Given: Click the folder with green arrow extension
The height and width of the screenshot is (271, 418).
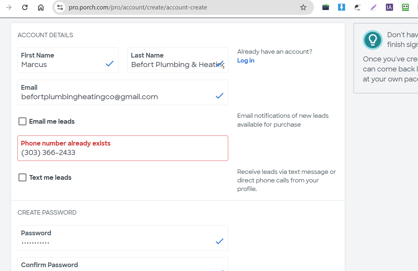Looking at the screenshot, I should click(325, 7).
